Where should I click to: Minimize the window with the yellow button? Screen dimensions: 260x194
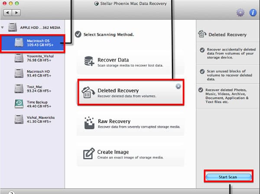point(10,3)
